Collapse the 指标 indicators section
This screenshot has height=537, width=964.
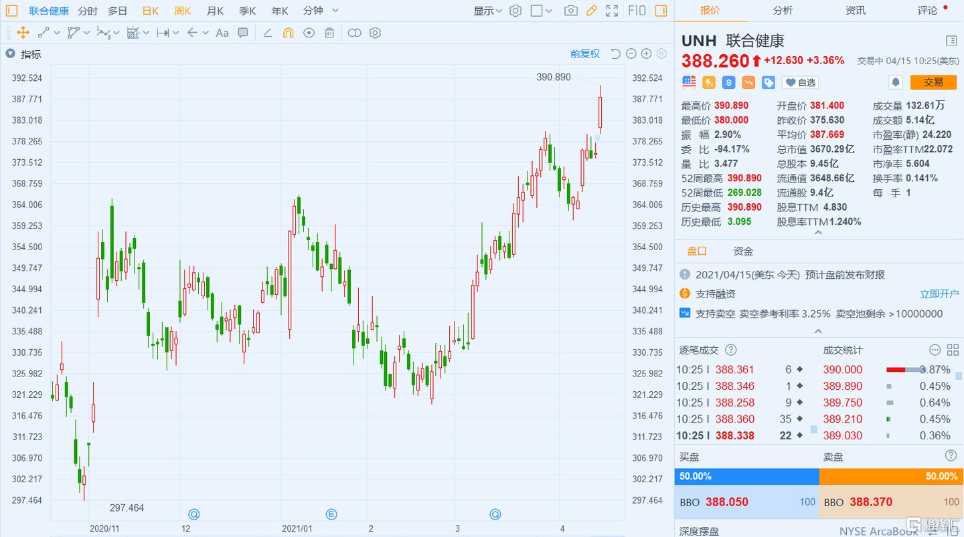pyautogui.click(x=10, y=54)
